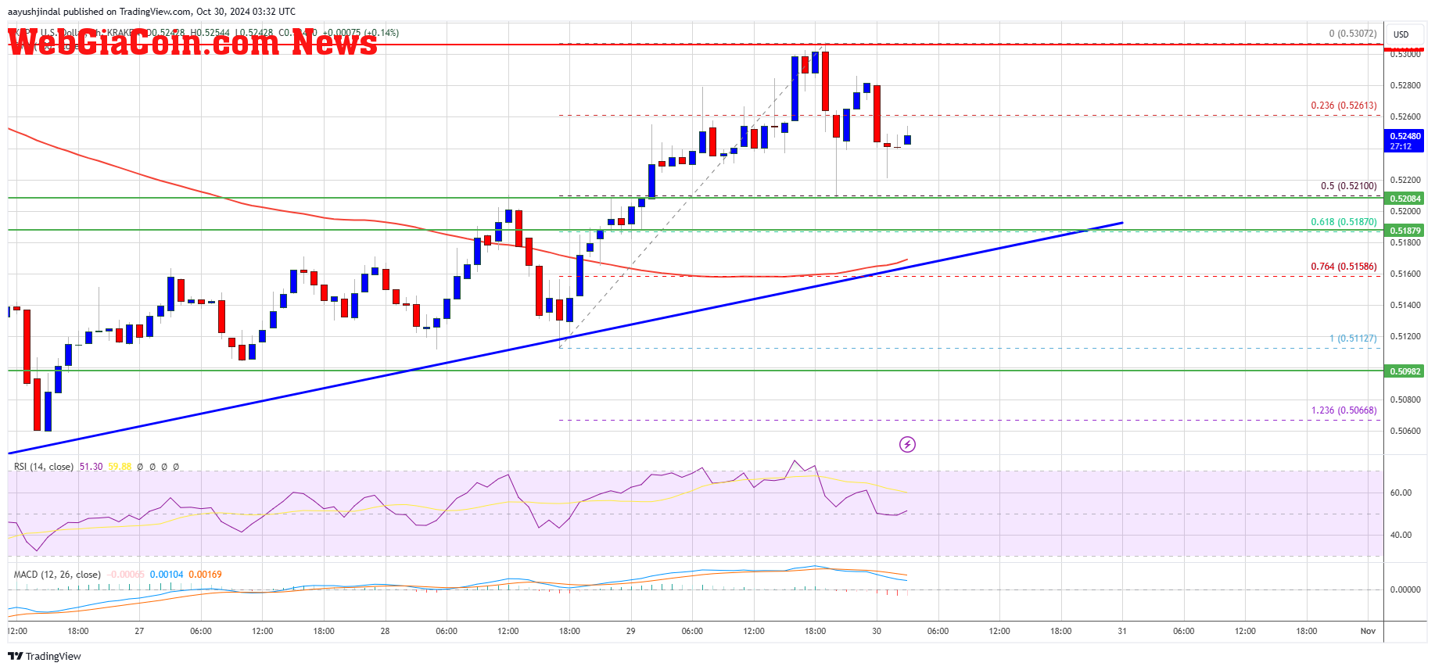
Task: Click the RSI 60.00 axis label
Action: (x=1401, y=493)
